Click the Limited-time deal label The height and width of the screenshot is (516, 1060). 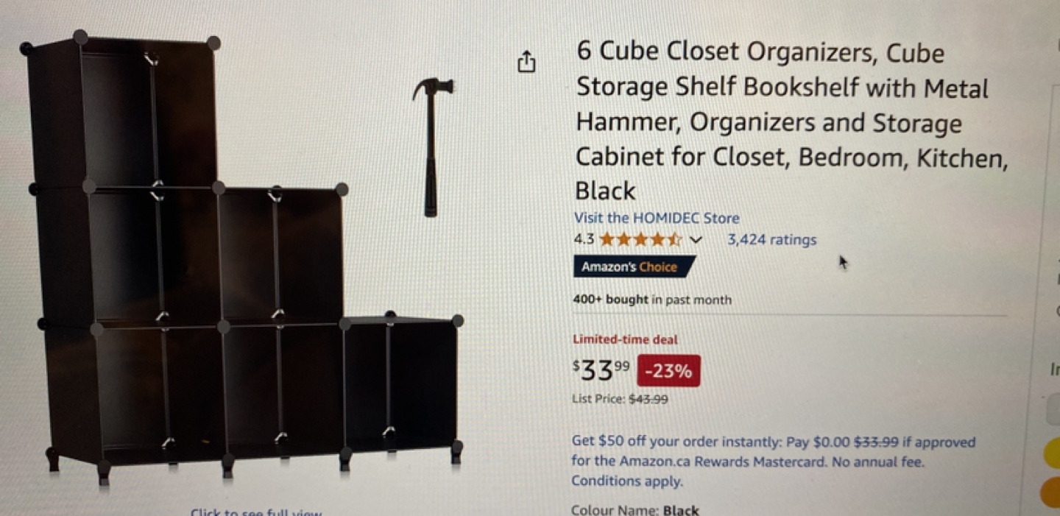pos(625,339)
